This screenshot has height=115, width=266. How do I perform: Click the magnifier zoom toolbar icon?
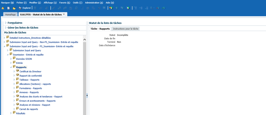point(151,8)
